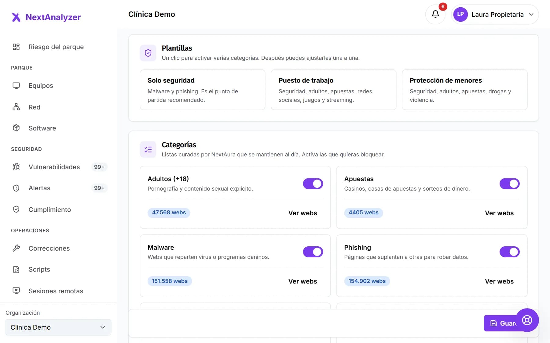This screenshot has width=550, height=343.
Task: Click the Software package icon
Action: [16, 128]
